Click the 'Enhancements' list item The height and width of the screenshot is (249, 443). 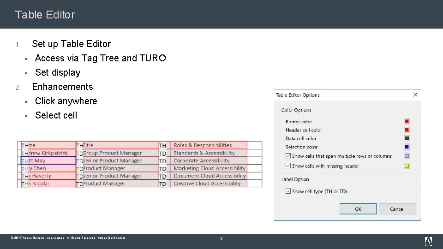coord(62,87)
